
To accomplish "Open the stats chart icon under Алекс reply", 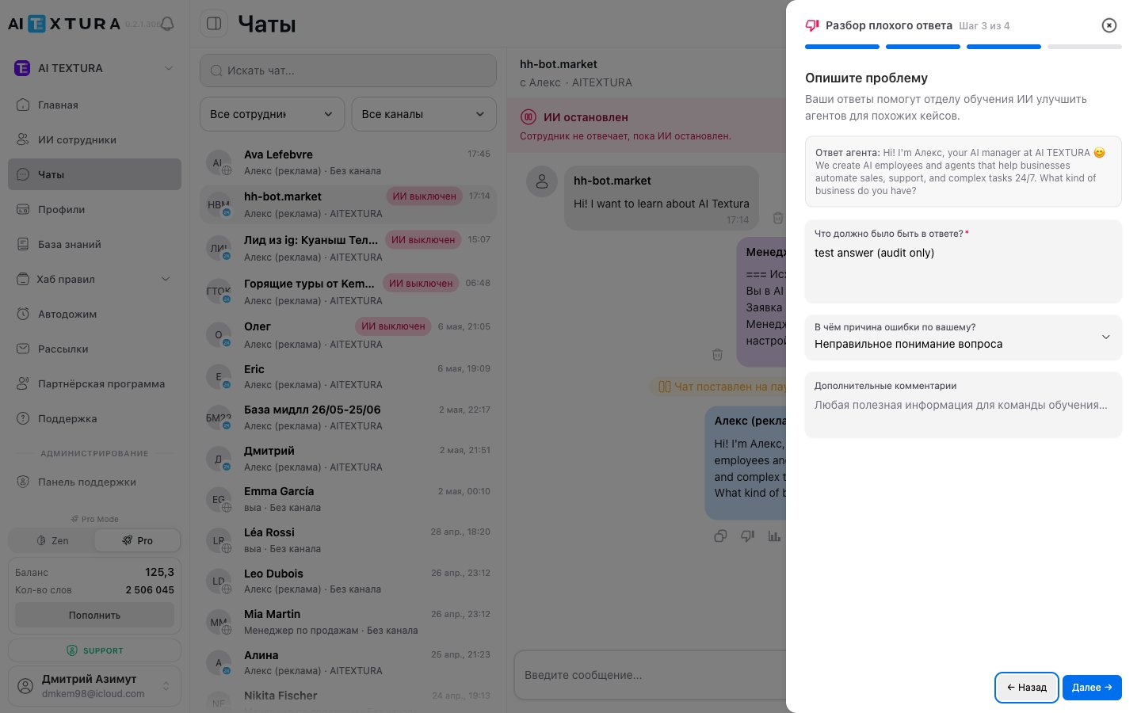I will click(774, 536).
